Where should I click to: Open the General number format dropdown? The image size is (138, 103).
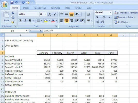point(111,12)
